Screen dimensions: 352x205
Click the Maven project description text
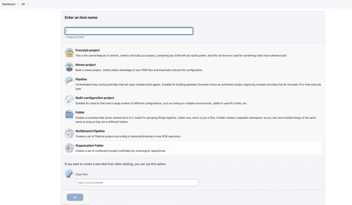139,70
